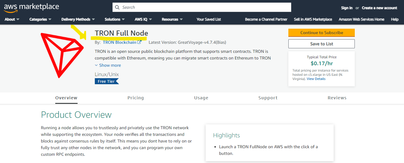Switch to the Pricing tab
Viewport: 404px width, 163px height.
click(136, 98)
